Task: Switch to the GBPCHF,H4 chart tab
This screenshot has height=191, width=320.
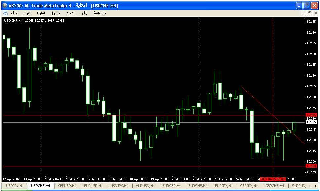Action: click(275, 186)
